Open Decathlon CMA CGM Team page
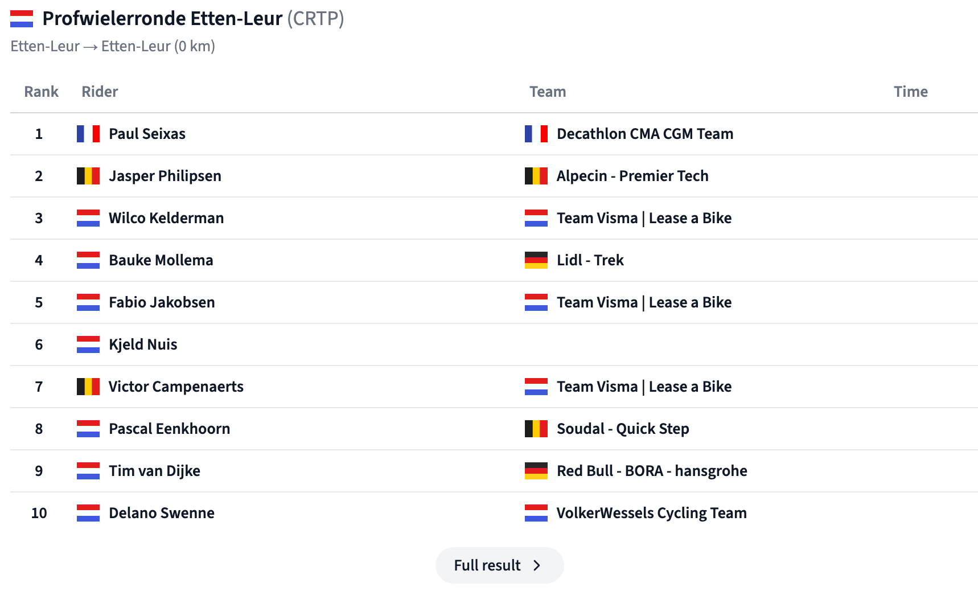The height and width of the screenshot is (591, 978). 645,134
